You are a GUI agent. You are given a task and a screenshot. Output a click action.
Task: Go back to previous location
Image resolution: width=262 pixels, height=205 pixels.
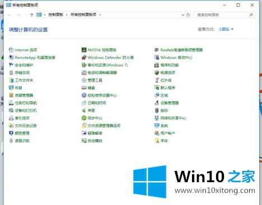point(10,15)
